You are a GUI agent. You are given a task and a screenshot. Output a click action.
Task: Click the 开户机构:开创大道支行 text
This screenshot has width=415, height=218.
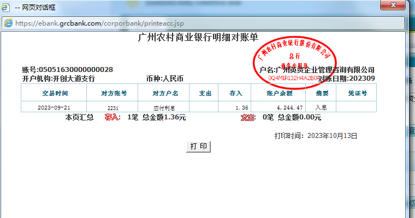point(58,78)
